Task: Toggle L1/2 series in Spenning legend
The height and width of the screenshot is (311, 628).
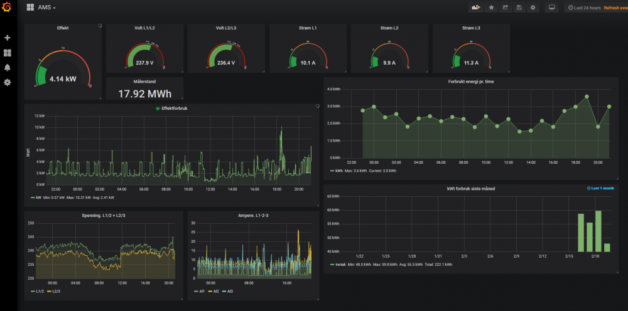Action: 40,292
